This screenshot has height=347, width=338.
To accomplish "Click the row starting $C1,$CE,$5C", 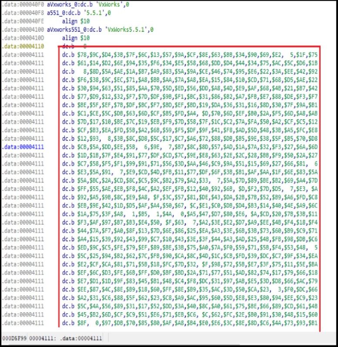I will (x=190, y=113).
